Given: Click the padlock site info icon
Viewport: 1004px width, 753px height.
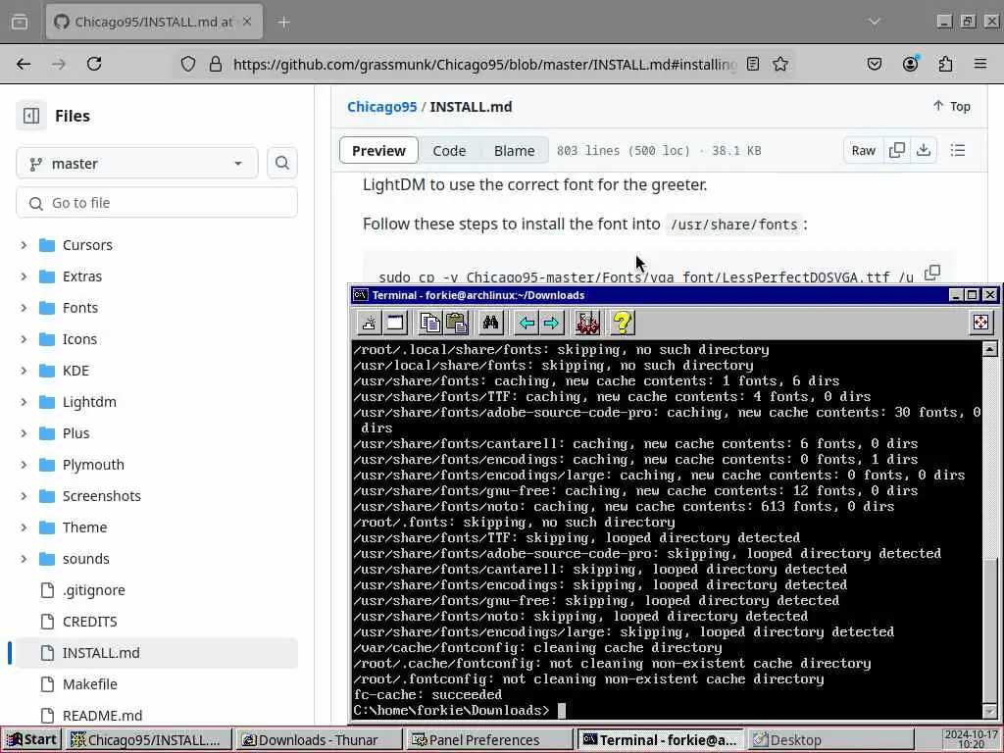Looking at the screenshot, I should point(216,64).
